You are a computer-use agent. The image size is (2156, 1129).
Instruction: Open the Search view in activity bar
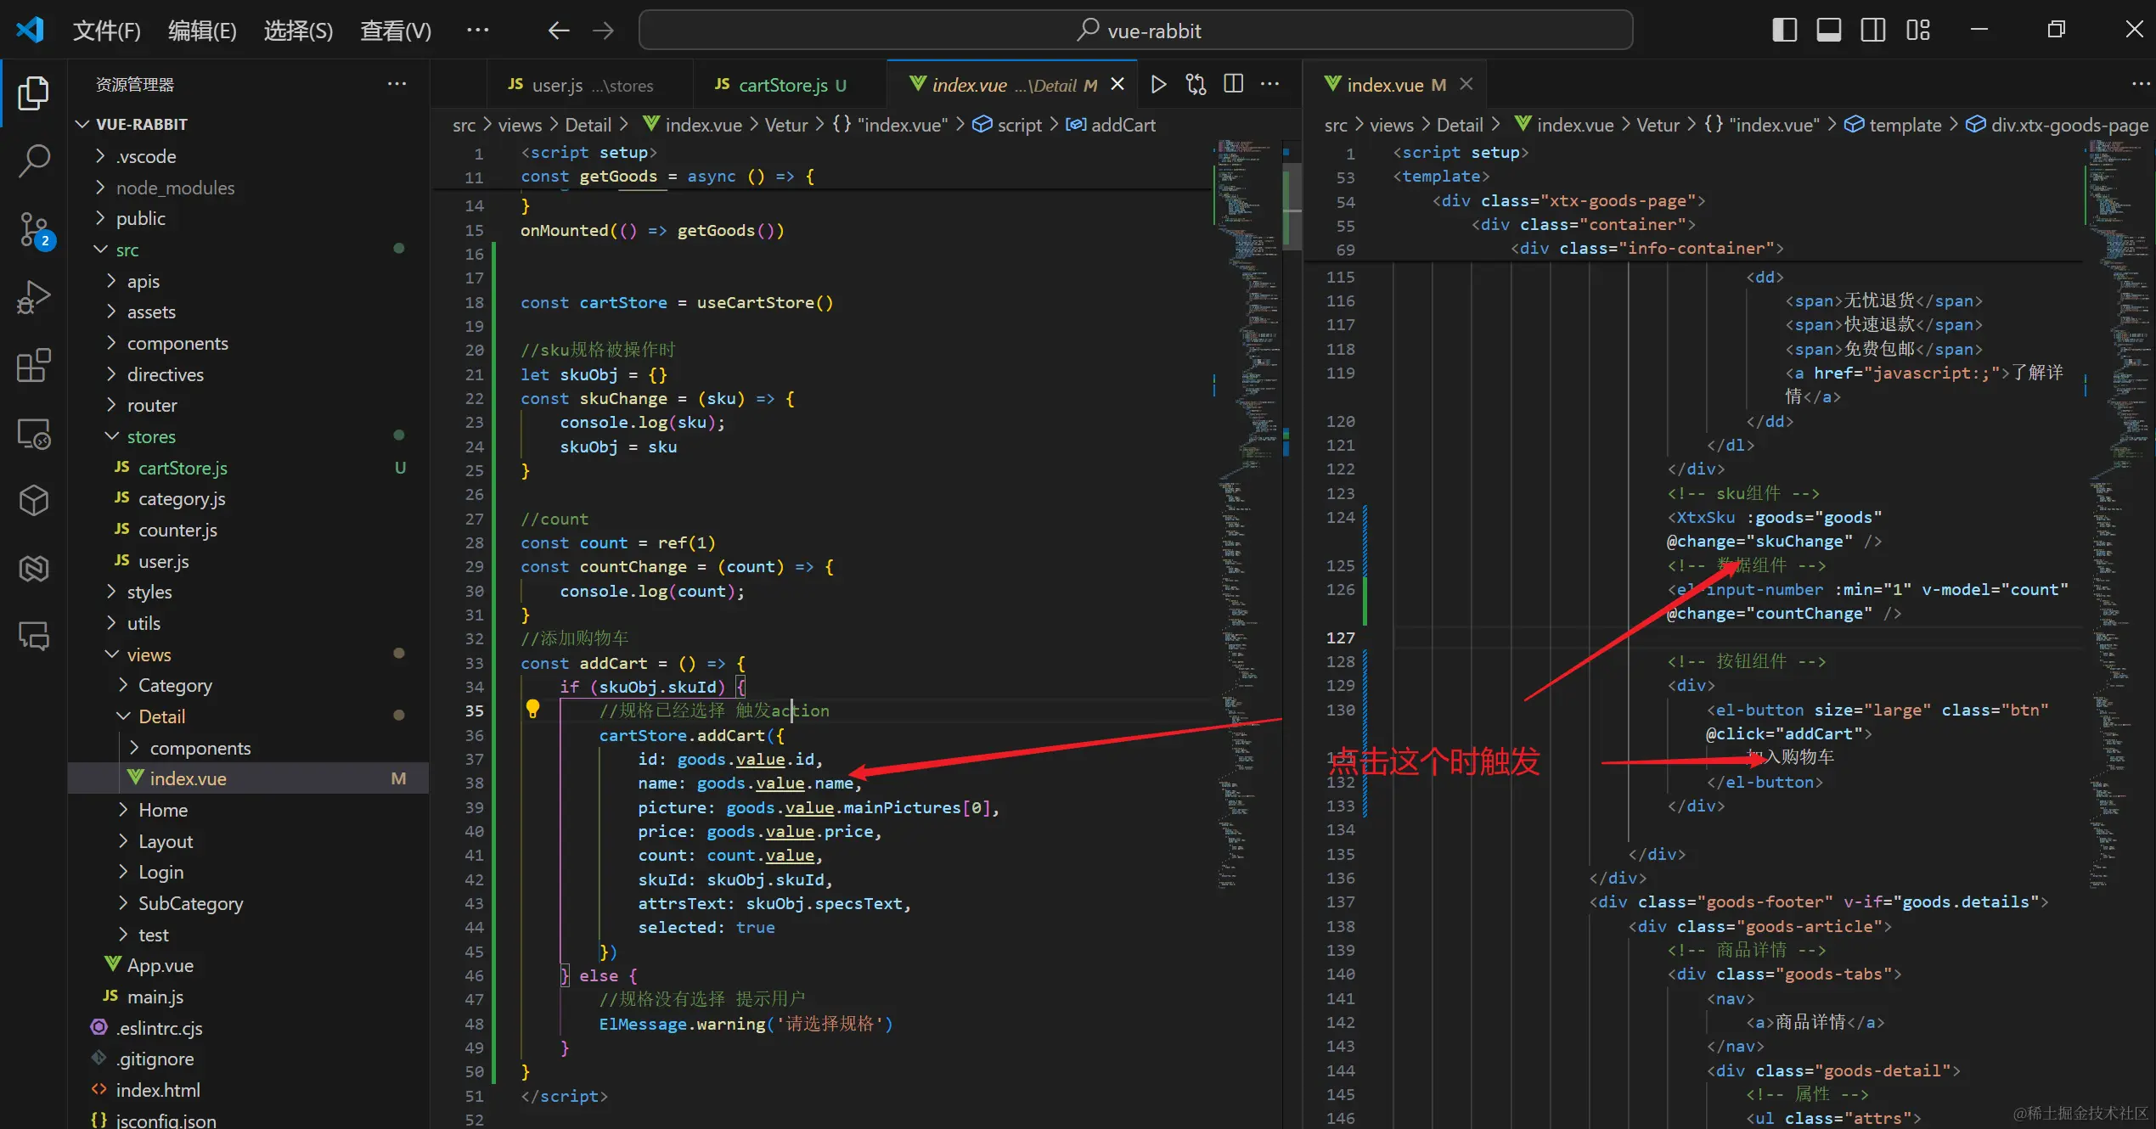(34, 160)
